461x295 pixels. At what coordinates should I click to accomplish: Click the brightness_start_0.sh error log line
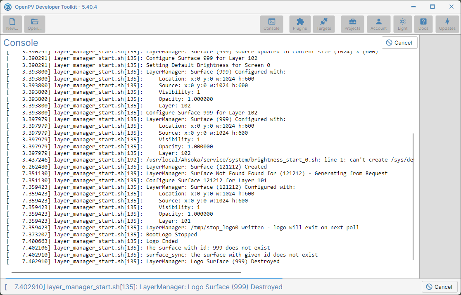[210, 160]
